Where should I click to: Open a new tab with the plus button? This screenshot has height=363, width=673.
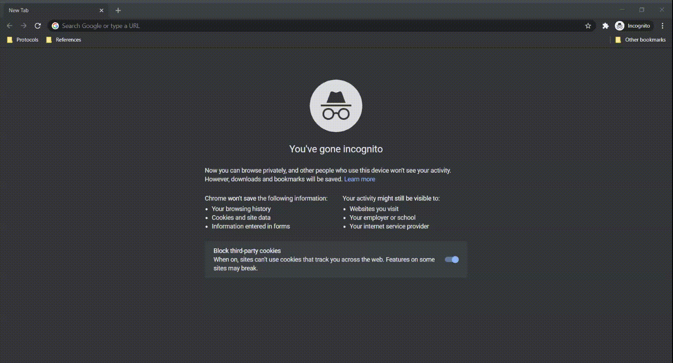tap(118, 10)
